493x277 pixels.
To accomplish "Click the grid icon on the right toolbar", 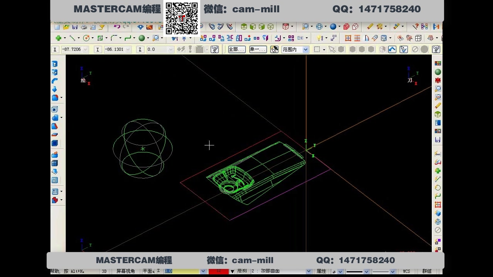I will 438,204.
